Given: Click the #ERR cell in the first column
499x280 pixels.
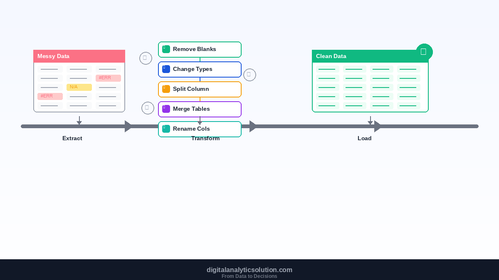Looking at the screenshot, I should [x=50, y=96].
